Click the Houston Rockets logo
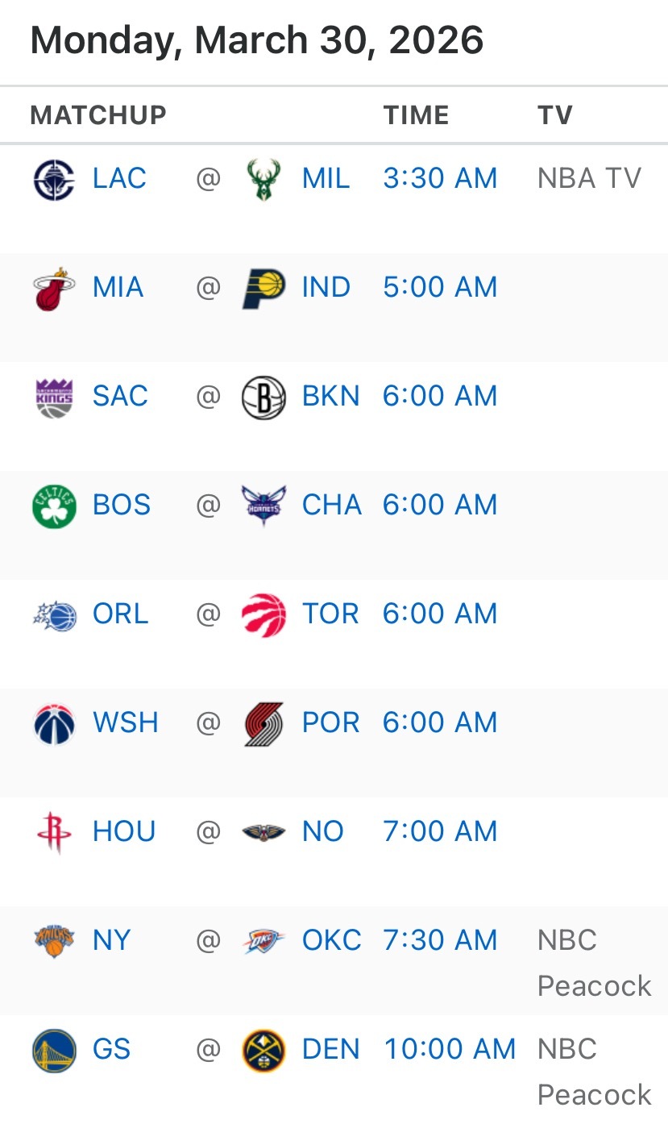The width and height of the screenshot is (668, 1145). point(54,832)
